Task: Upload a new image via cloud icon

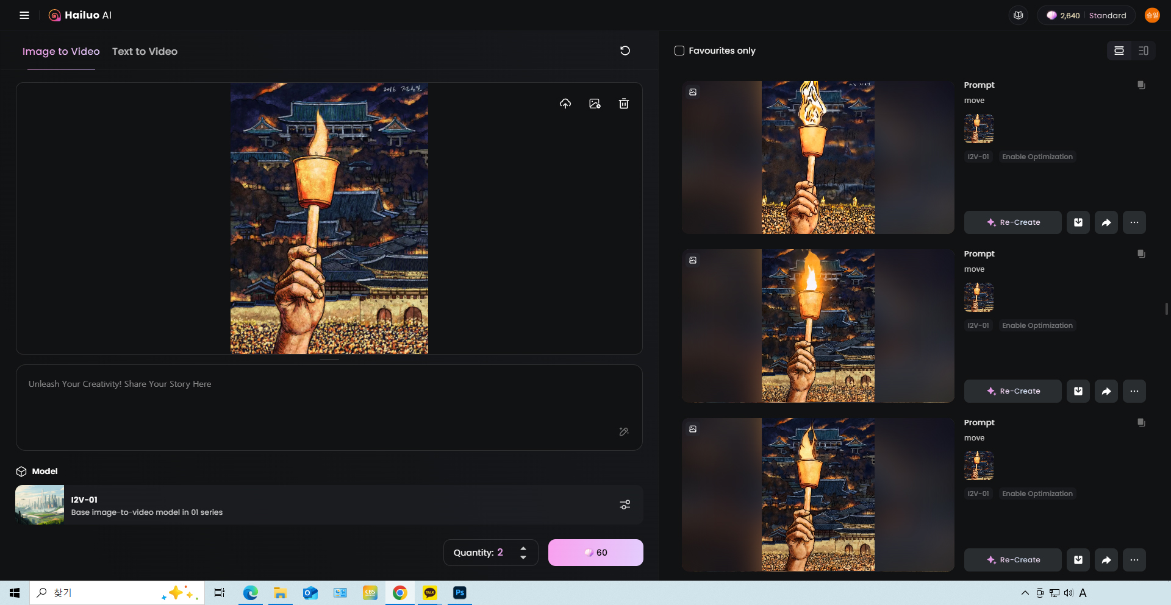Action: [x=565, y=104]
